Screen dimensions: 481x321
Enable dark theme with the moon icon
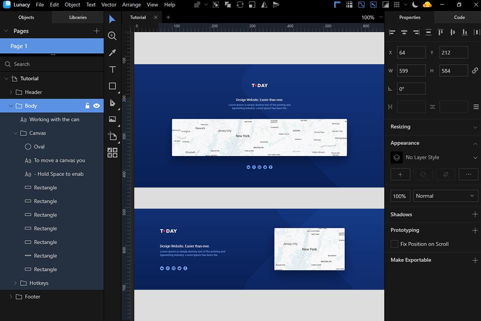(415, 5)
